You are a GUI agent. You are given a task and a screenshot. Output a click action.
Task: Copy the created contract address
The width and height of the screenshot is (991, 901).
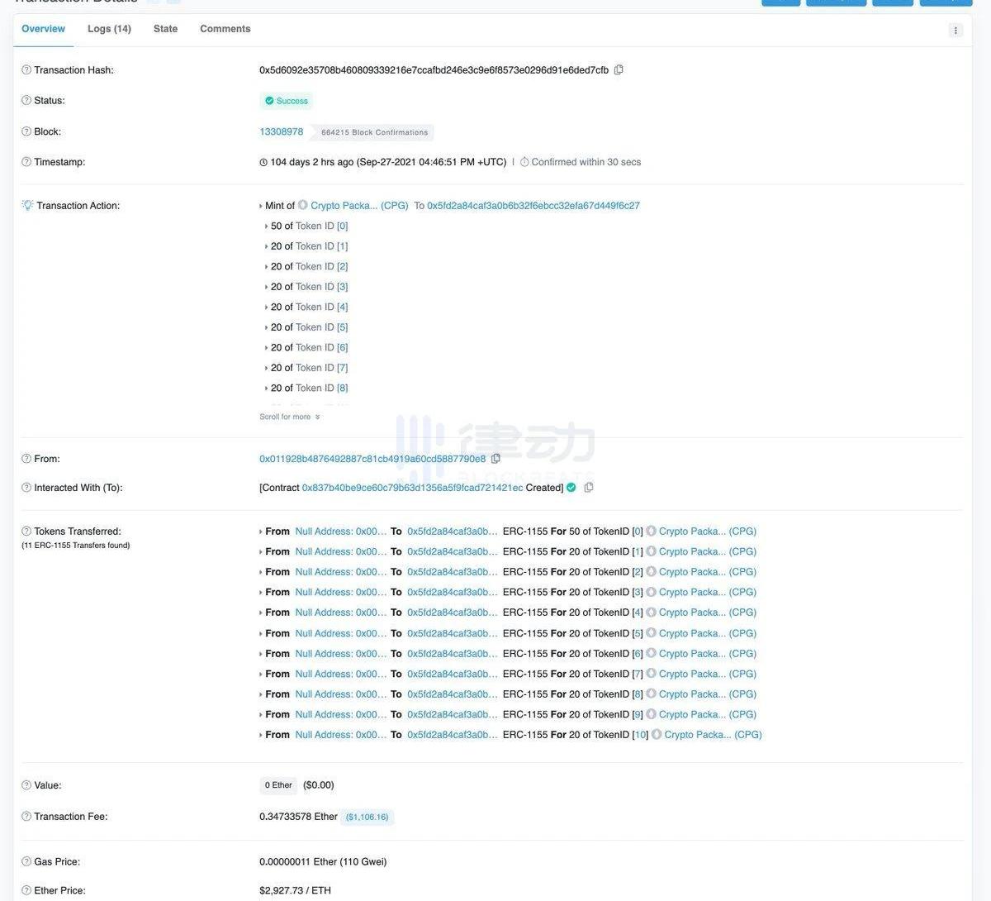click(589, 488)
